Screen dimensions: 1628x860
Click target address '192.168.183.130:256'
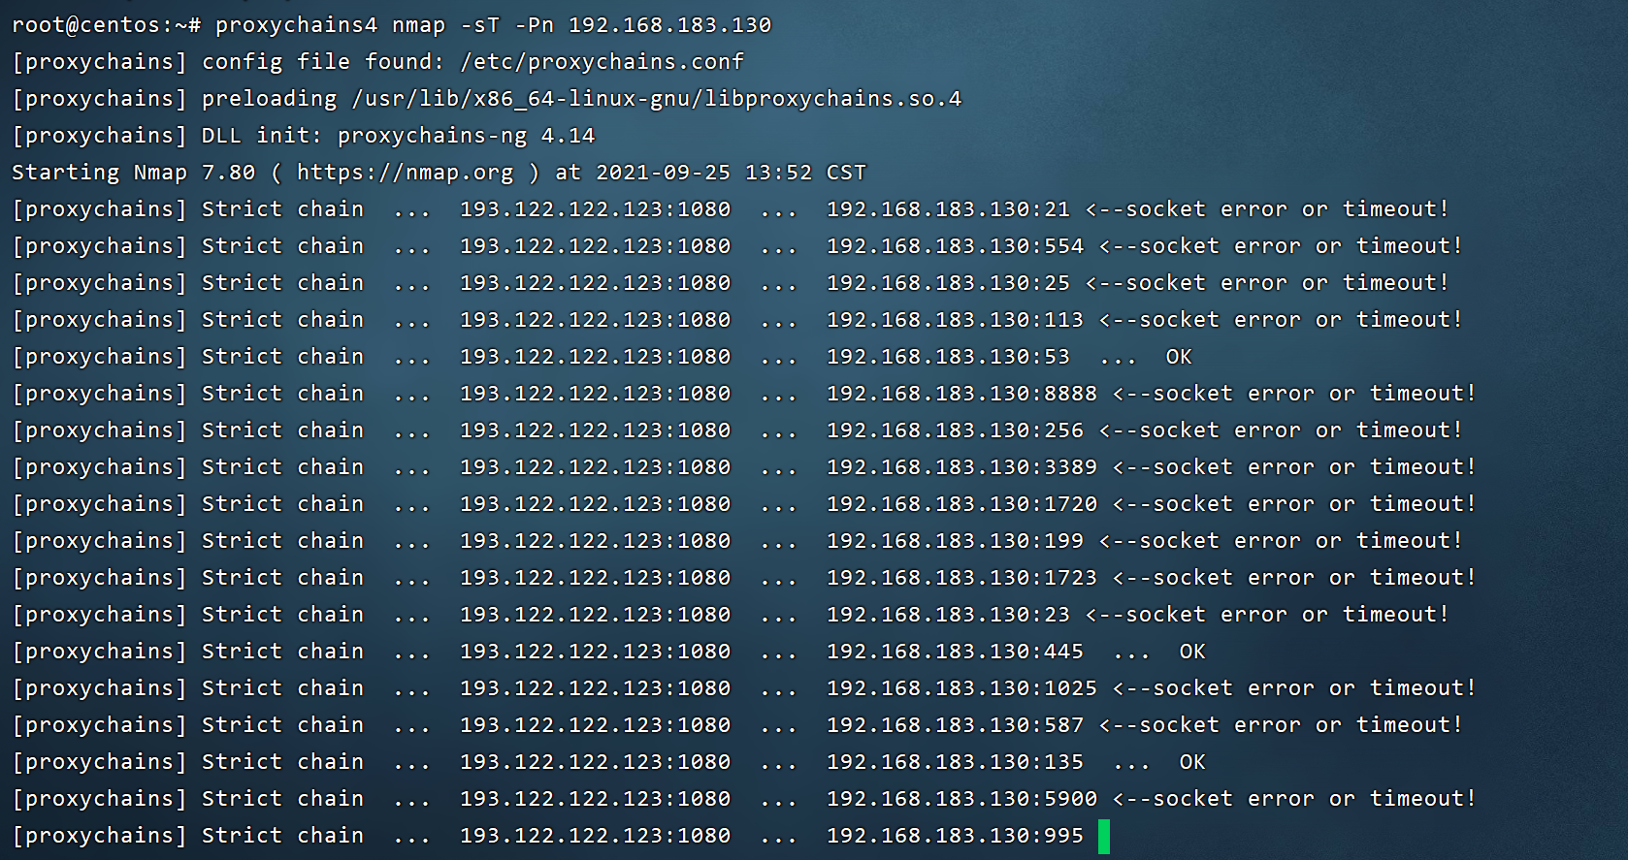tap(955, 430)
